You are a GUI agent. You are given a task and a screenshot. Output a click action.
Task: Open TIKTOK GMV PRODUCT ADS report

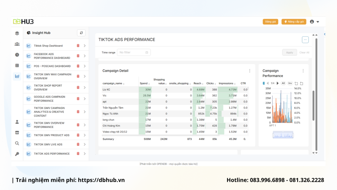pyautogui.click(x=52, y=135)
